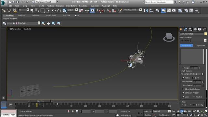Activate the Select and Link tool
Viewport: 208px width, 117px height.
point(4,10)
